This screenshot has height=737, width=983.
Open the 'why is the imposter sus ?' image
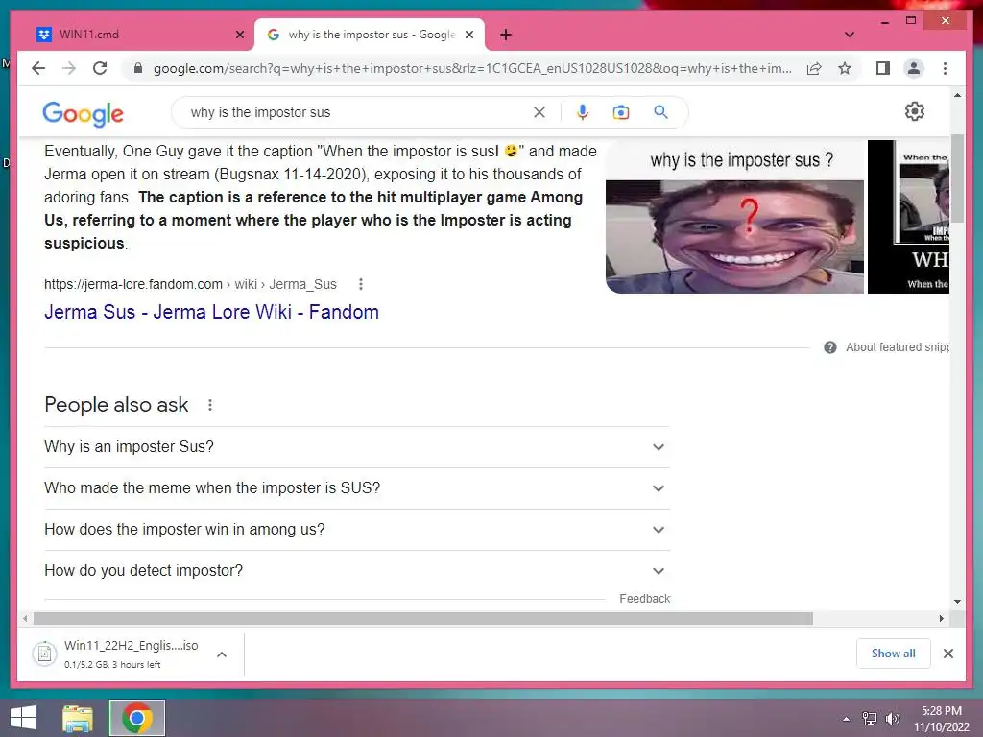pyautogui.click(x=734, y=217)
